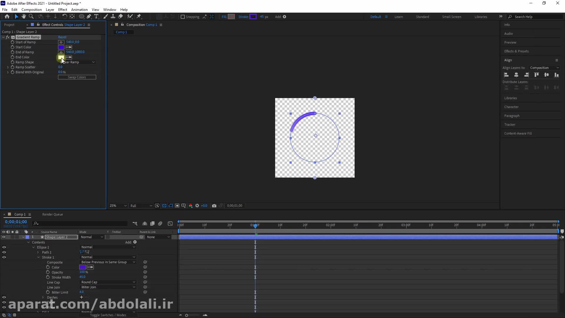The width and height of the screenshot is (565, 318).
Task: Click the Home icon in toolbar
Action: coord(7,16)
